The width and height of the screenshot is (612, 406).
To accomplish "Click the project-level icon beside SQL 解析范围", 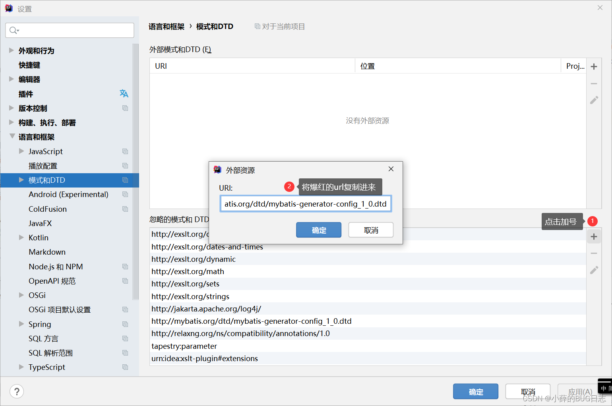I will (x=125, y=353).
